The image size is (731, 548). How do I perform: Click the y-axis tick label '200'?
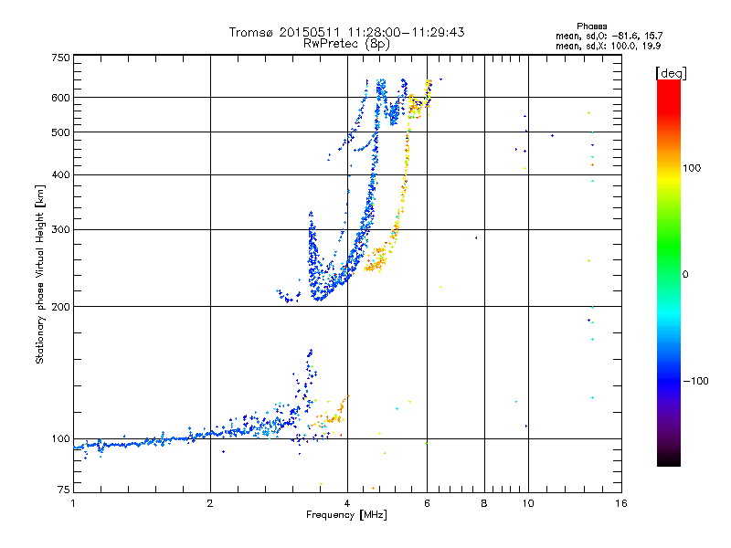coord(61,307)
